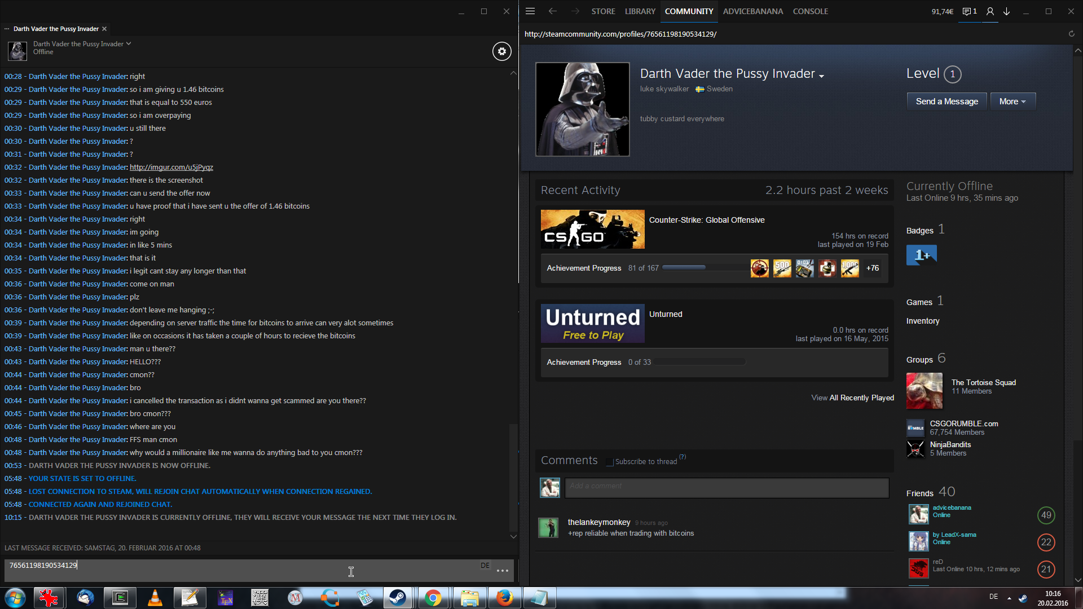The image size is (1083, 609).
Task: Click the back navigation arrow
Action: click(x=552, y=11)
